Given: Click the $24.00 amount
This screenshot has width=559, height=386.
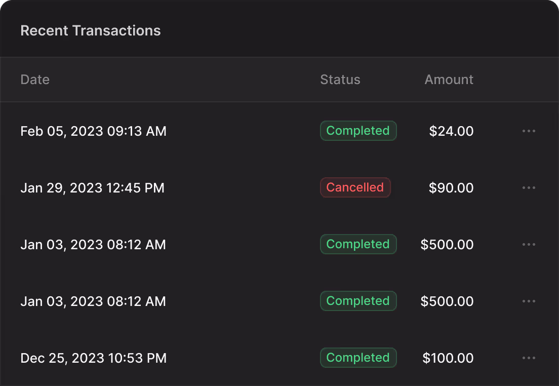Looking at the screenshot, I should point(451,131).
